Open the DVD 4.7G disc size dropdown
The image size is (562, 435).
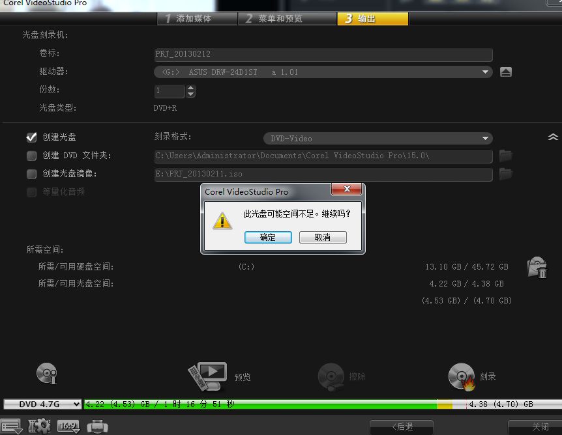pos(42,404)
